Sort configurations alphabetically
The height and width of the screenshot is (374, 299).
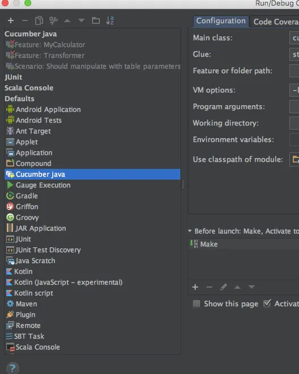tap(110, 21)
